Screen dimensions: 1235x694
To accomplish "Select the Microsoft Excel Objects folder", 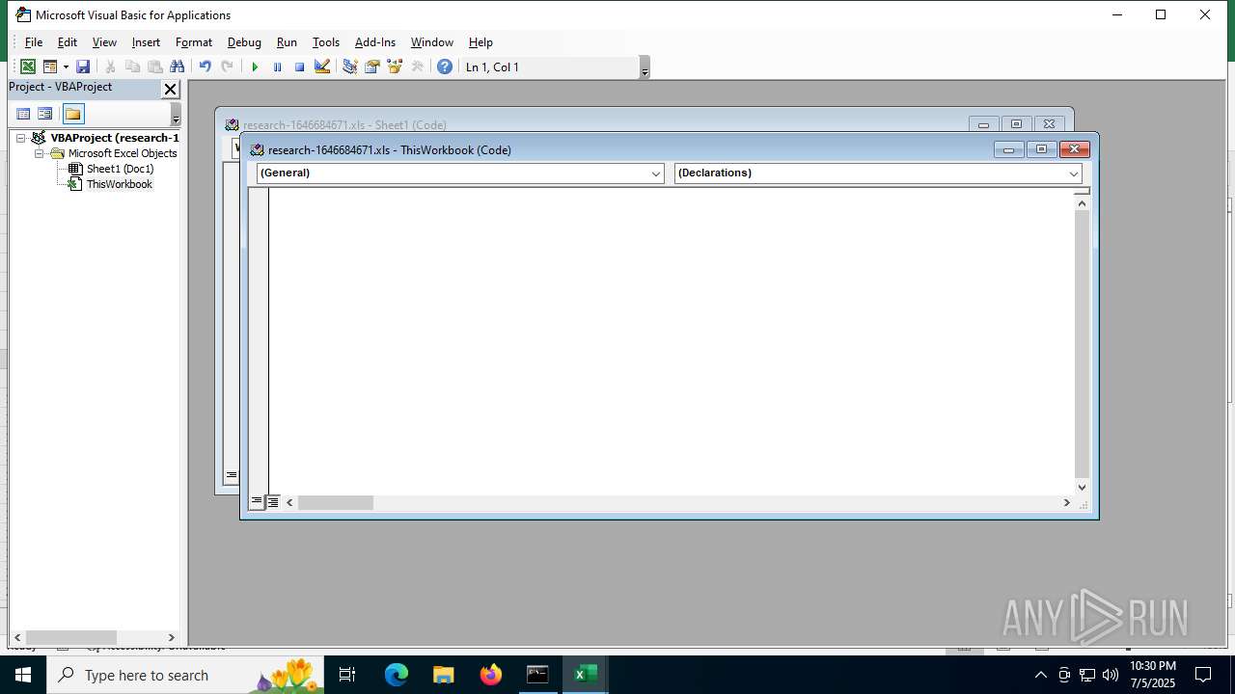I will click(123, 153).
